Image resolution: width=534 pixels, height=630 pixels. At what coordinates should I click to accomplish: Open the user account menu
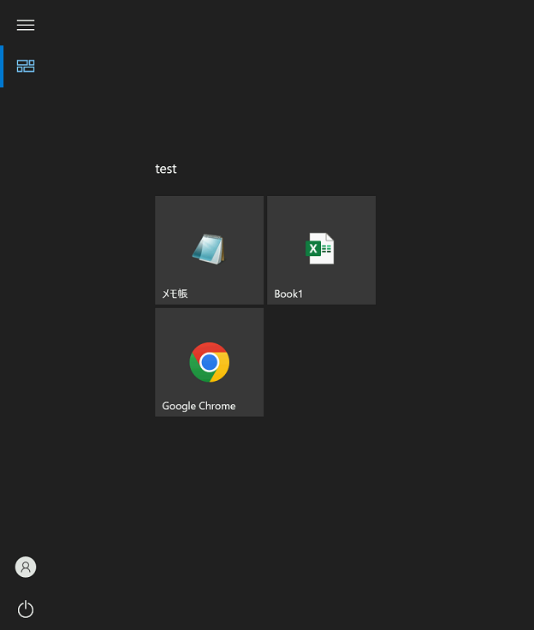[26, 567]
